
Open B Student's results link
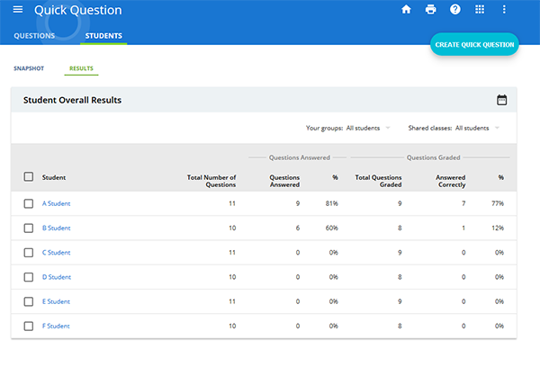pyautogui.click(x=56, y=228)
